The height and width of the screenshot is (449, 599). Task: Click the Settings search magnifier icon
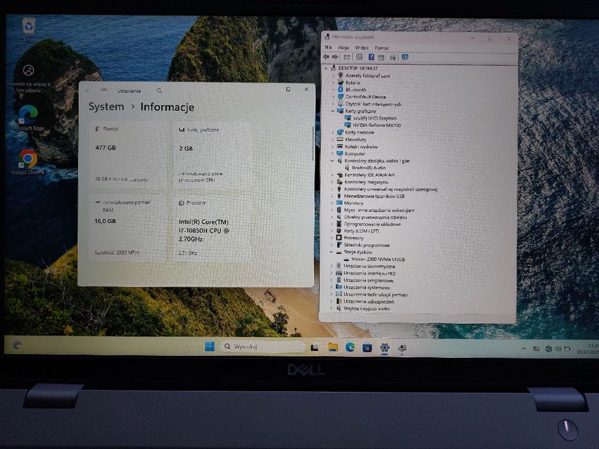click(159, 91)
